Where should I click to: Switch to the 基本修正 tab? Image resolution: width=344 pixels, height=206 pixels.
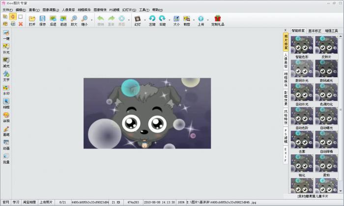[x=315, y=31]
